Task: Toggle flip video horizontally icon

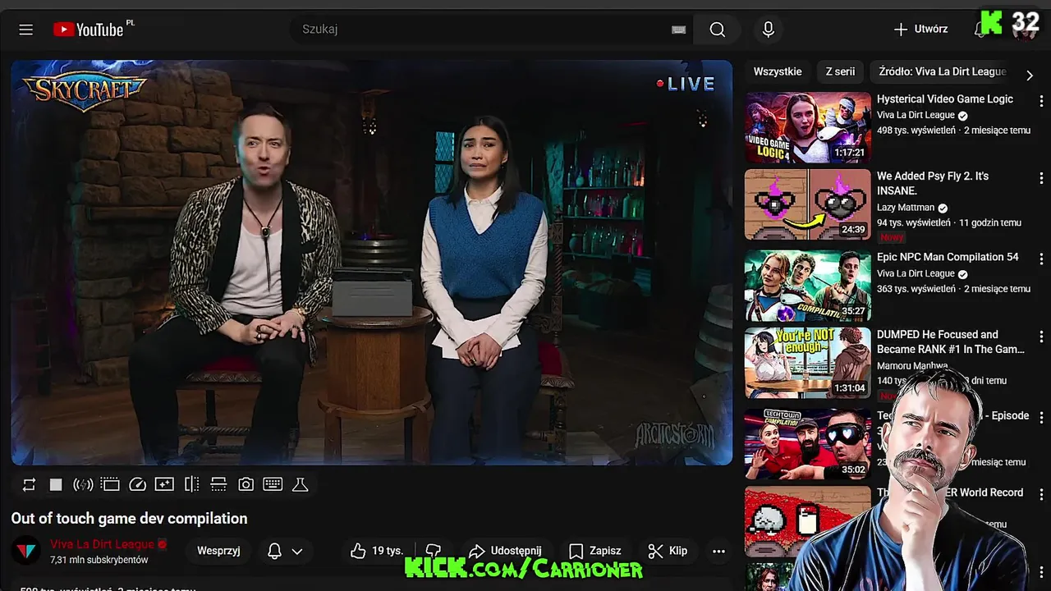Action: pos(191,484)
